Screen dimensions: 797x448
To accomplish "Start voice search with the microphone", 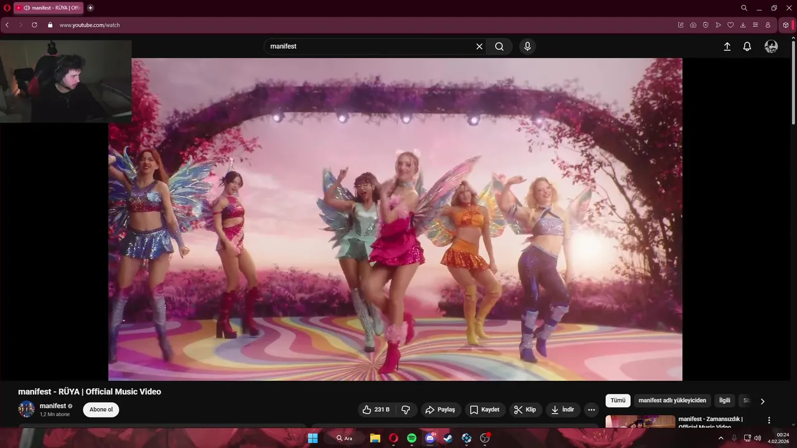I will (527, 47).
